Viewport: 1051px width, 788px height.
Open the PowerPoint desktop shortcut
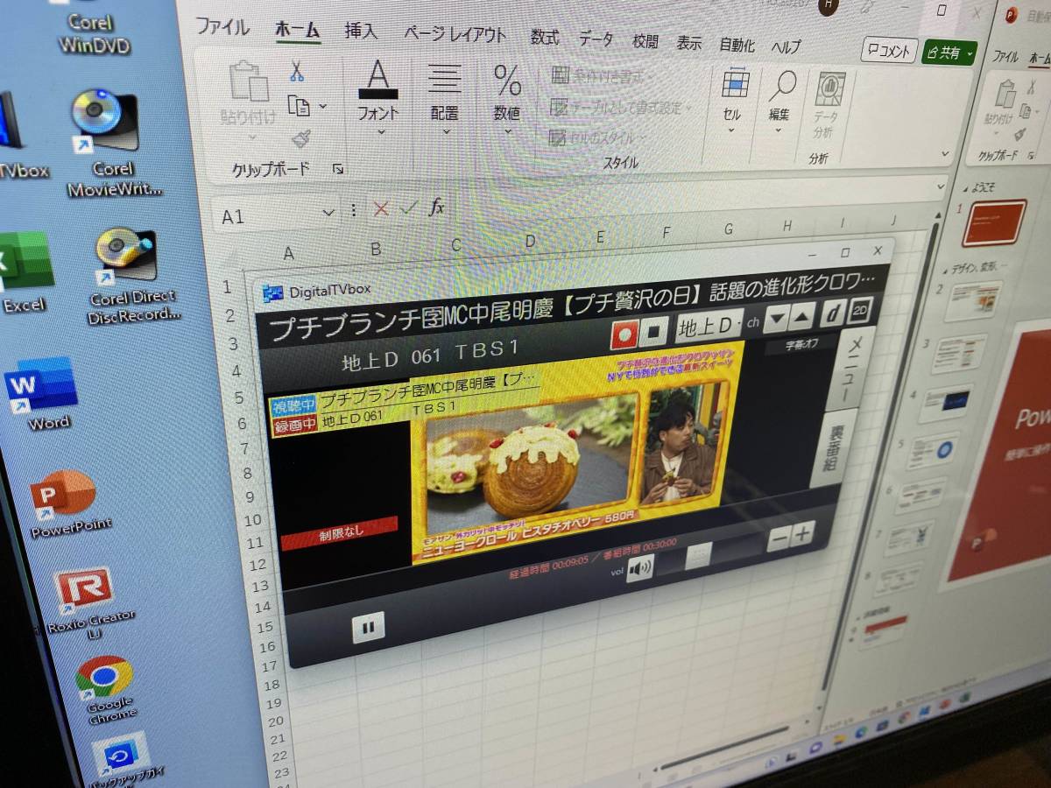pyautogui.click(x=67, y=504)
